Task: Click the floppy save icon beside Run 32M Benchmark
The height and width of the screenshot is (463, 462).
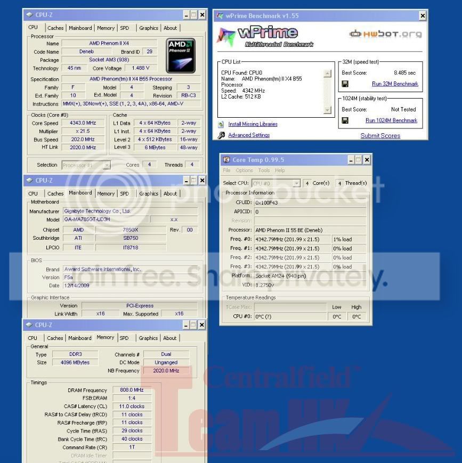Action: click(x=345, y=84)
